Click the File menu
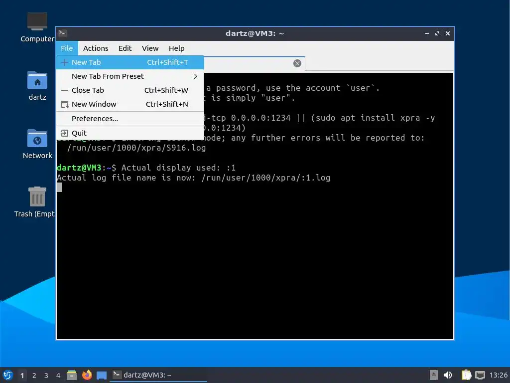Viewport: 510px width, 383px height. tap(67, 48)
